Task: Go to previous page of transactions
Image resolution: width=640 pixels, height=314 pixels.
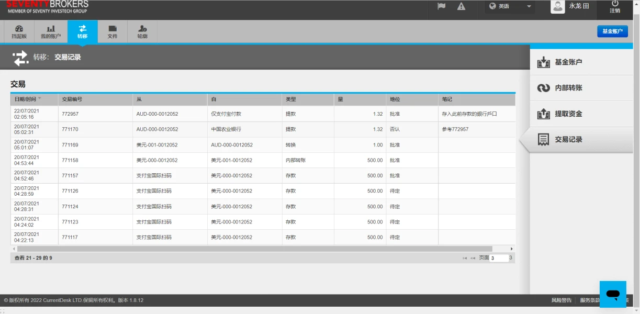Action: 473,258
